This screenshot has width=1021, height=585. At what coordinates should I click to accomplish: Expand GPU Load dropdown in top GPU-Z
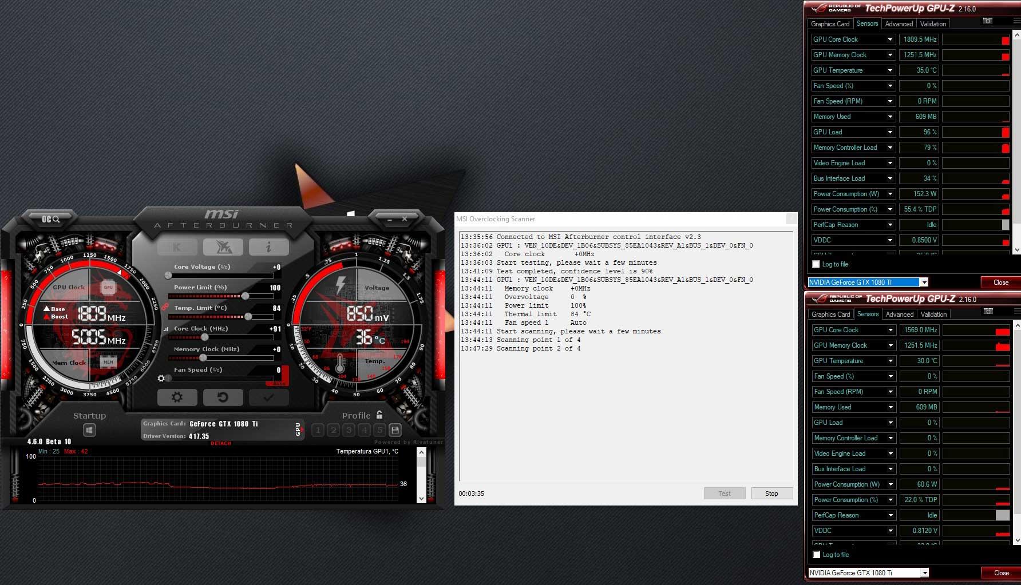(x=890, y=132)
